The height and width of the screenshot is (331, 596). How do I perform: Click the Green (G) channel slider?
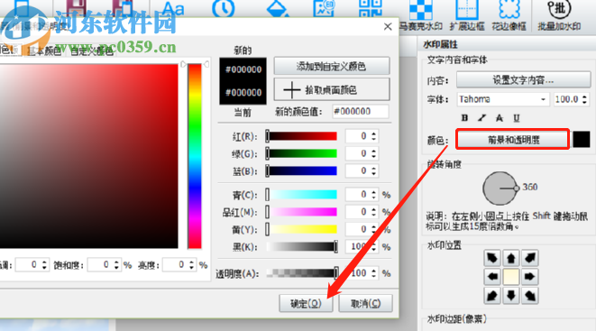(302, 153)
